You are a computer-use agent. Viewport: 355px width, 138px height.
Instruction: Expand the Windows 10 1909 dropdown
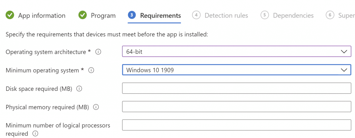coord(236,70)
